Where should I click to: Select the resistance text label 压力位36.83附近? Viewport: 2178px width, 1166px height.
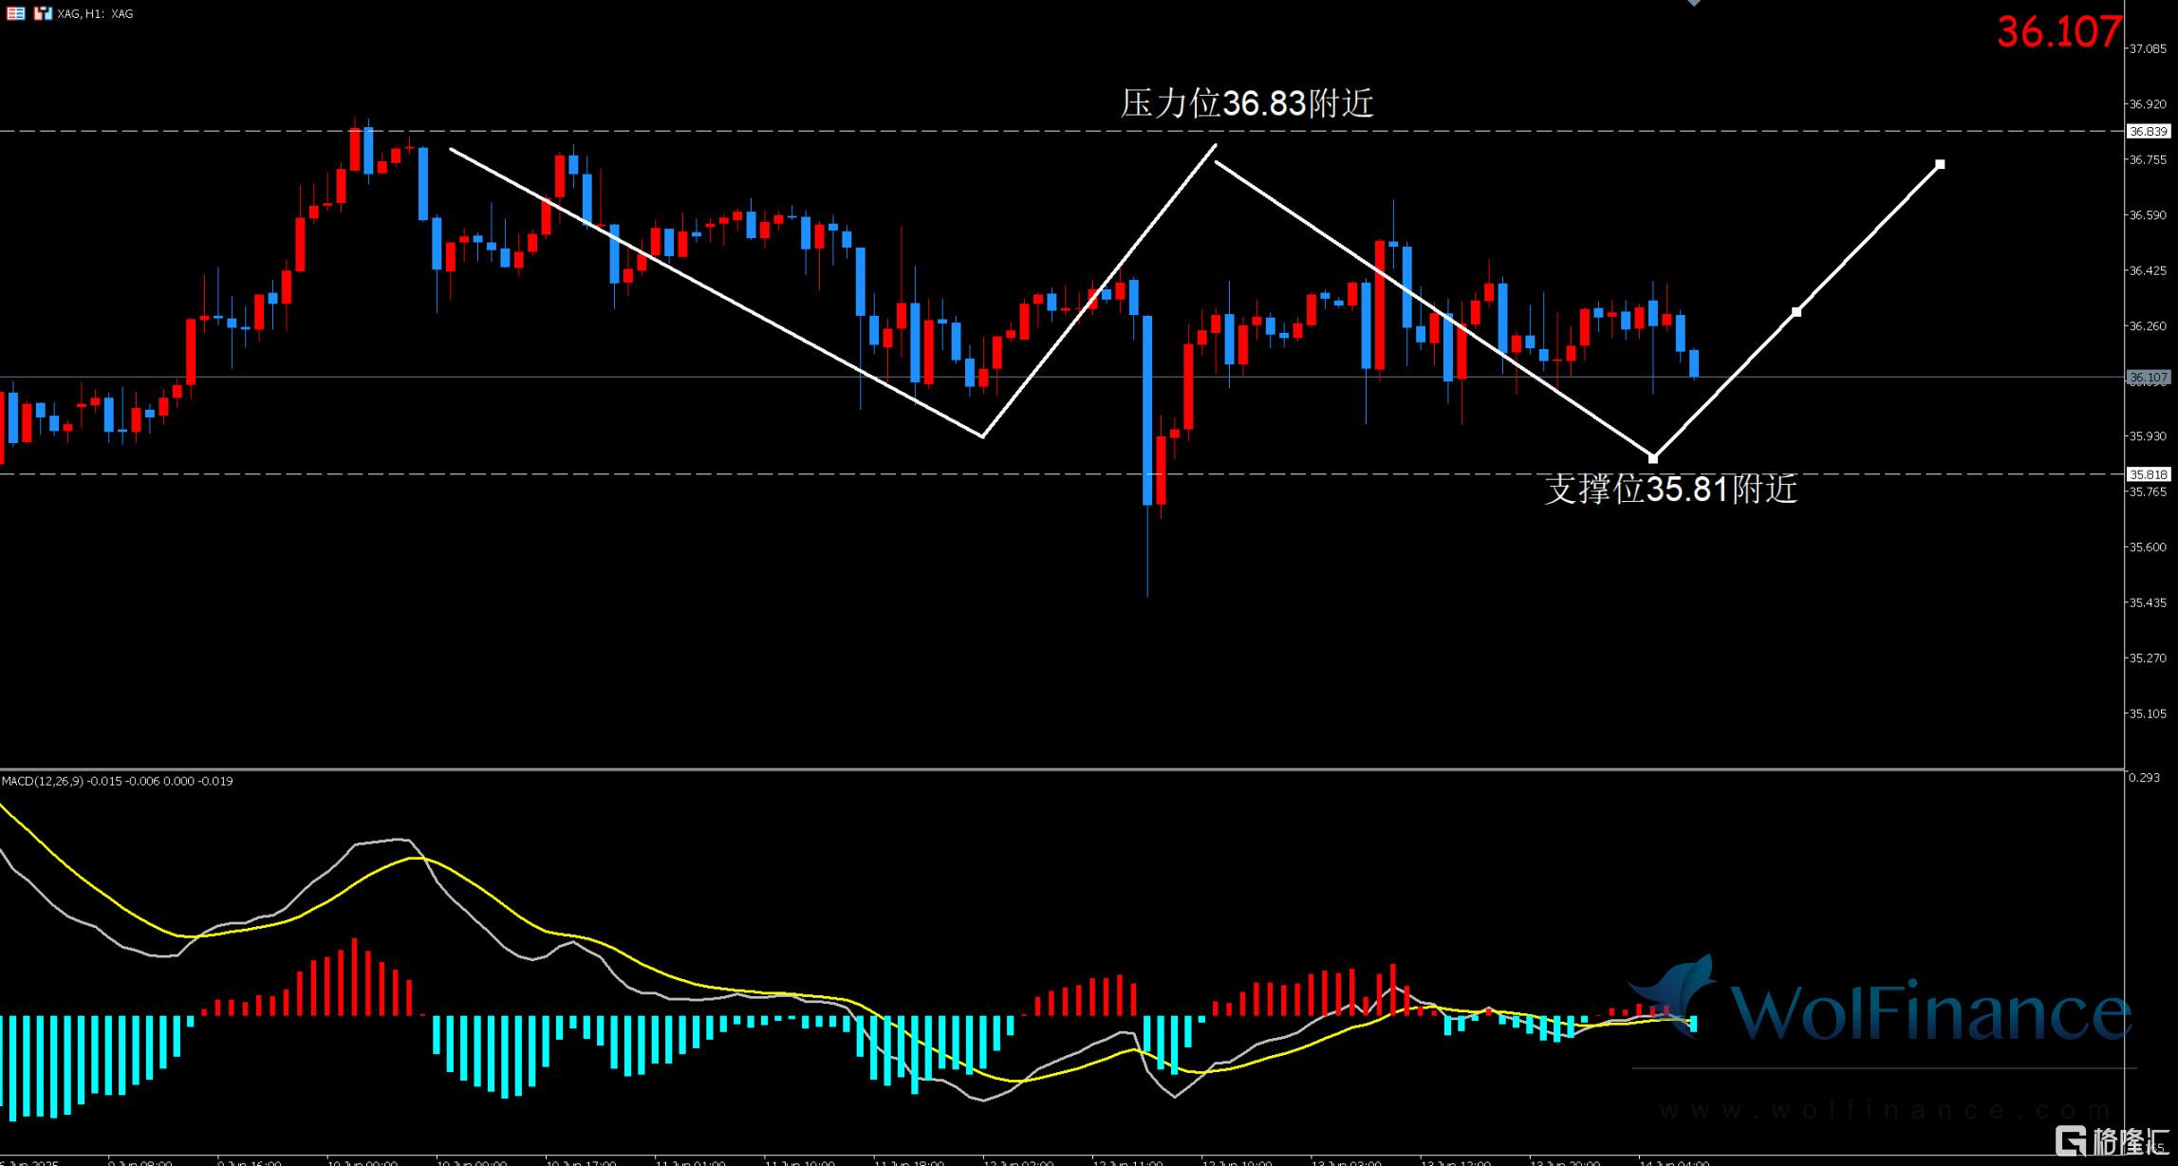point(1247,102)
